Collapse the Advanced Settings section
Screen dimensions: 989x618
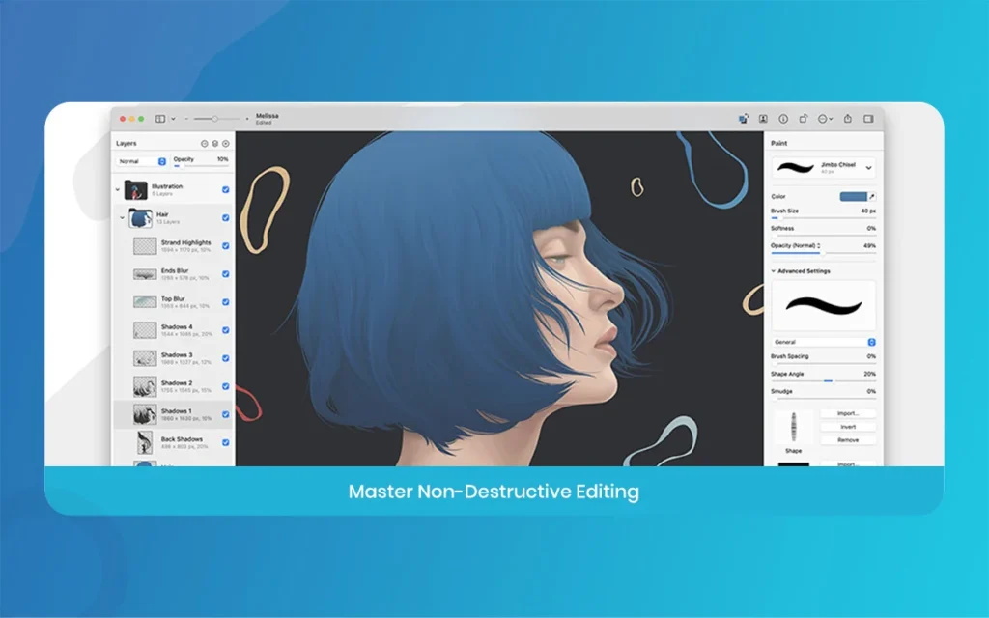point(774,271)
